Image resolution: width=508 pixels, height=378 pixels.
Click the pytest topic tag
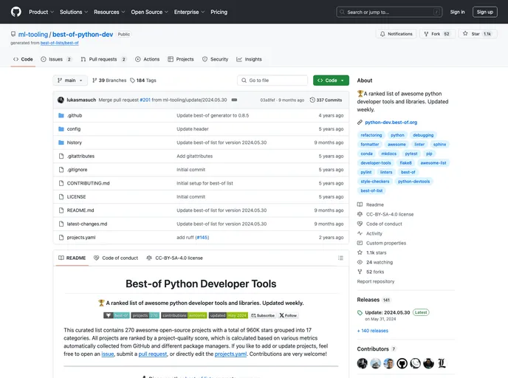coord(411,154)
